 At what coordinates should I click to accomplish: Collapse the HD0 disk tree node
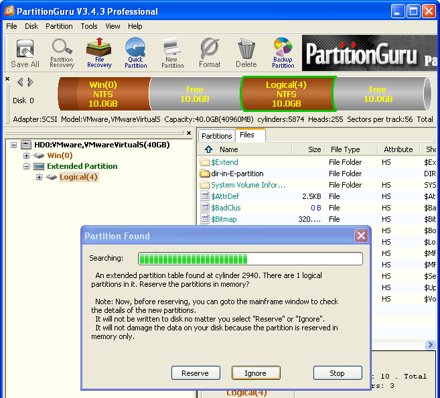(x=14, y=145)
